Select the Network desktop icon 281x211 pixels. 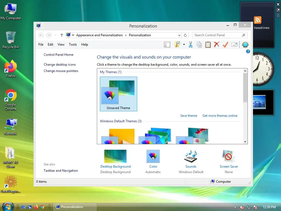point(11,127)
